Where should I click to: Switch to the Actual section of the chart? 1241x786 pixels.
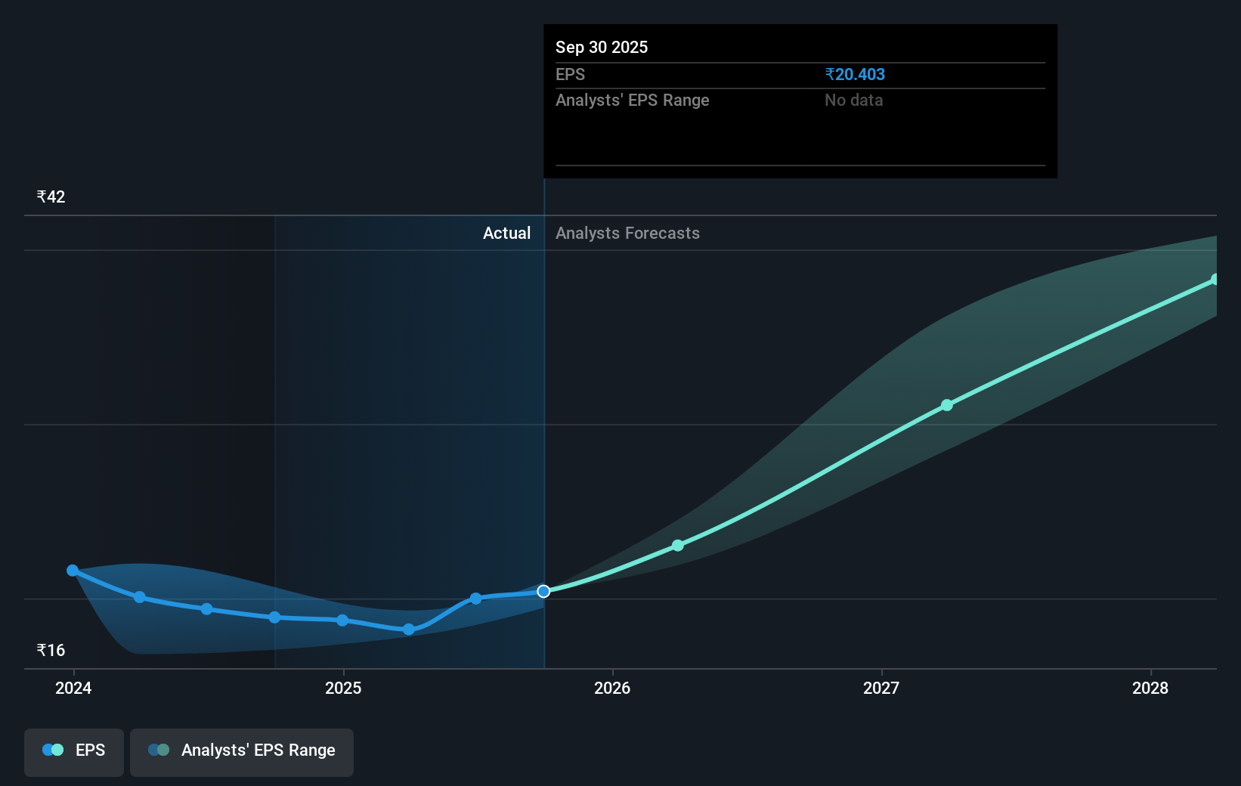coord(506,233)
